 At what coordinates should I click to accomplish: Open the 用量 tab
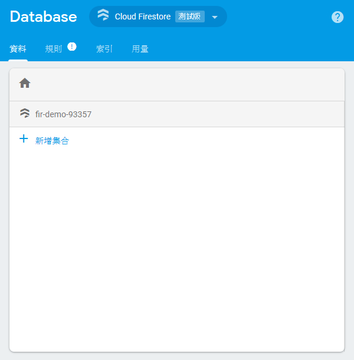140,49
